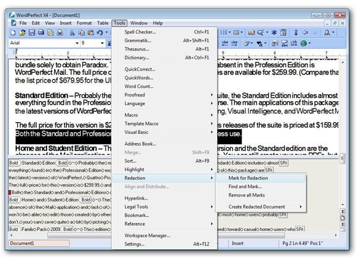Click the abc left-arrow icon
The width and height of the screenshot is (357, 258).
pyautogui.click(x=225, y=43)
